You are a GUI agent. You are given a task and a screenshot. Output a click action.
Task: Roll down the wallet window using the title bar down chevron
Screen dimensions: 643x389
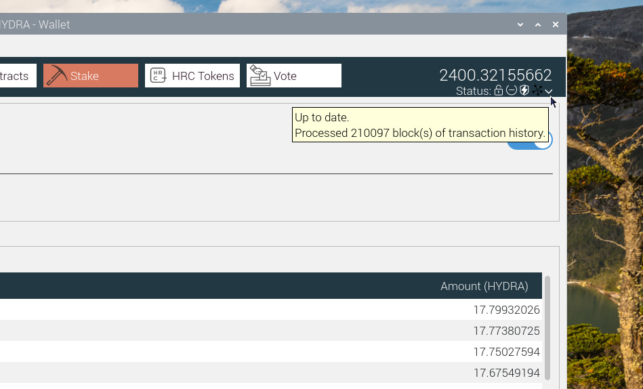pyautogui.click(x=520, y=24)
